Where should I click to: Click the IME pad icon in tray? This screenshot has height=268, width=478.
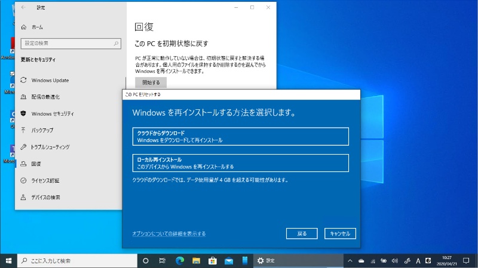tap(428, 261)
